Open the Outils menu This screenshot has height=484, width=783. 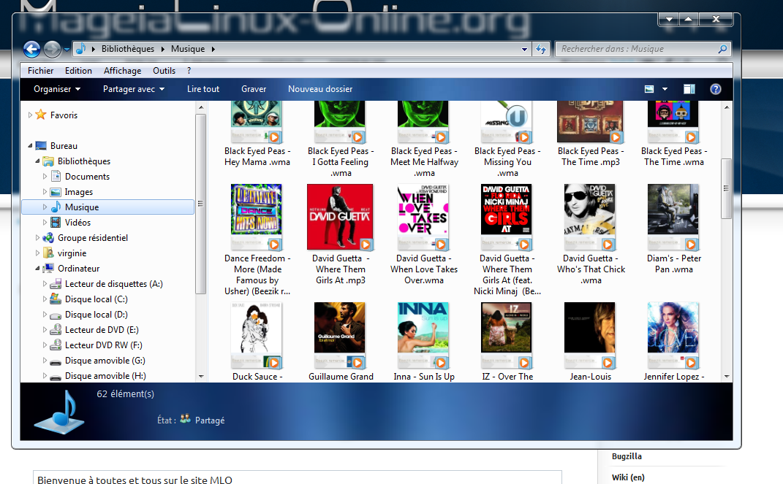point(164,71)
